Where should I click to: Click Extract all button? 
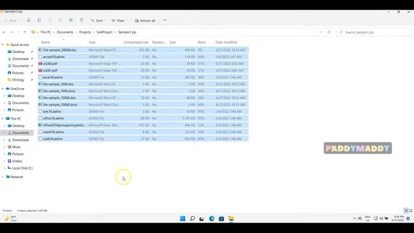pos(145,21)
